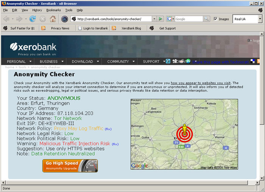Click the green ANONYMOUS status text
The image size is (265, 192).
tap(64, 98)
